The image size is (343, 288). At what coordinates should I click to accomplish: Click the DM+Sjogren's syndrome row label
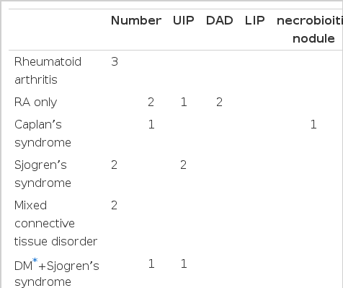[57, 273]
